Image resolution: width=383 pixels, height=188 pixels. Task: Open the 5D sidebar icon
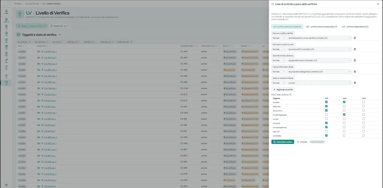(6, 54)
